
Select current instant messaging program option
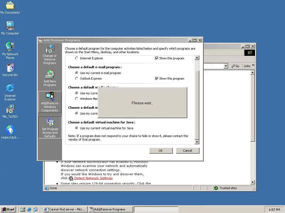point(77,113)
